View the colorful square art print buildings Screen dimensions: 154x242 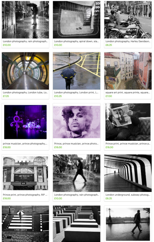click(128, 71)
